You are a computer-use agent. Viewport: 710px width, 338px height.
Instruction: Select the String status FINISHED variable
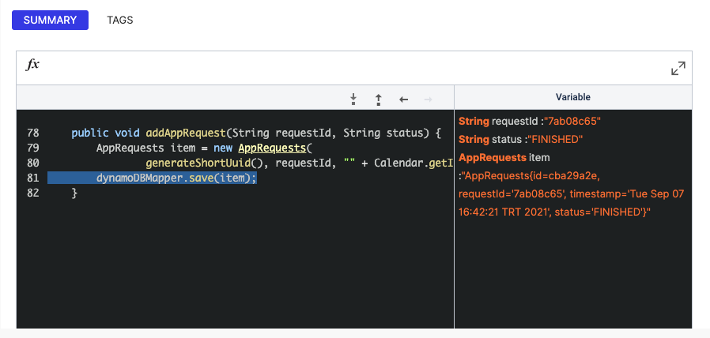click(520, 140)
